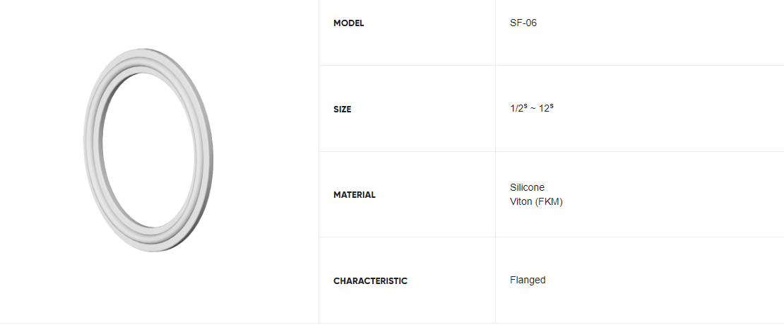
Task: Select the Viton (FKM) material line
Action: click(536, 201)
